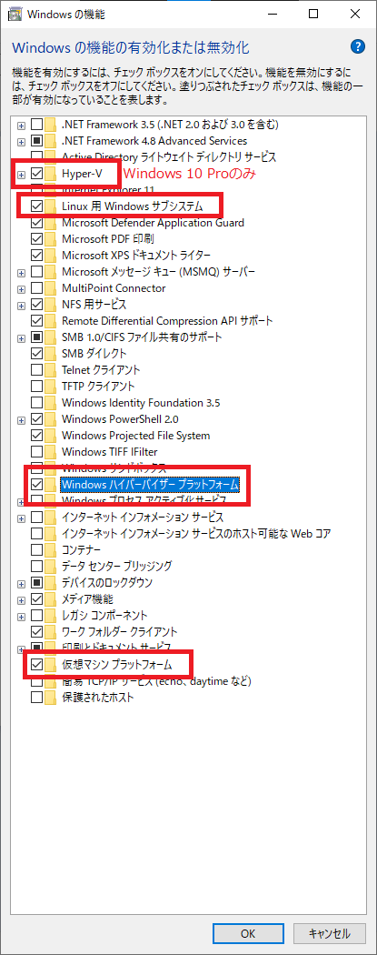Enable the Telnet クライアント checkbox

(x=36, y=369)
